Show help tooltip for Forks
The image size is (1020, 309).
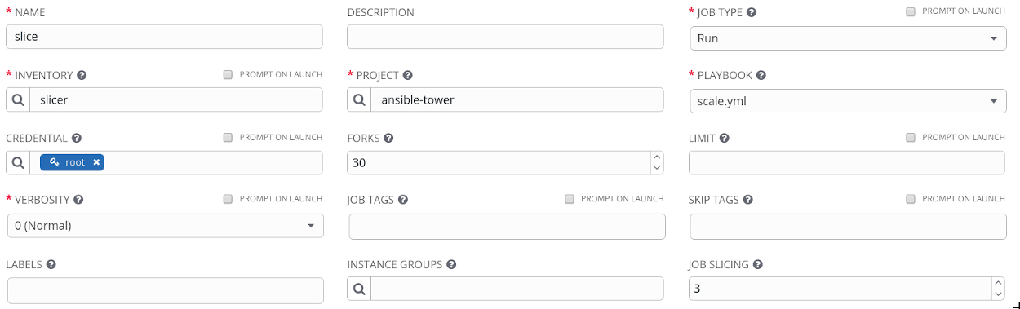[x=388, y=139]
